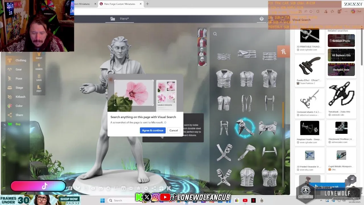This screenshot has width=364, height=205.
Task: Click the orange Hero Forge 'h' badge
Action: pos(283,52)
